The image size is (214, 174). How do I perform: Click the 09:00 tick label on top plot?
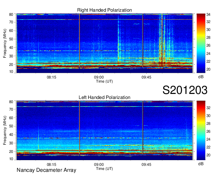pos(99,77)
